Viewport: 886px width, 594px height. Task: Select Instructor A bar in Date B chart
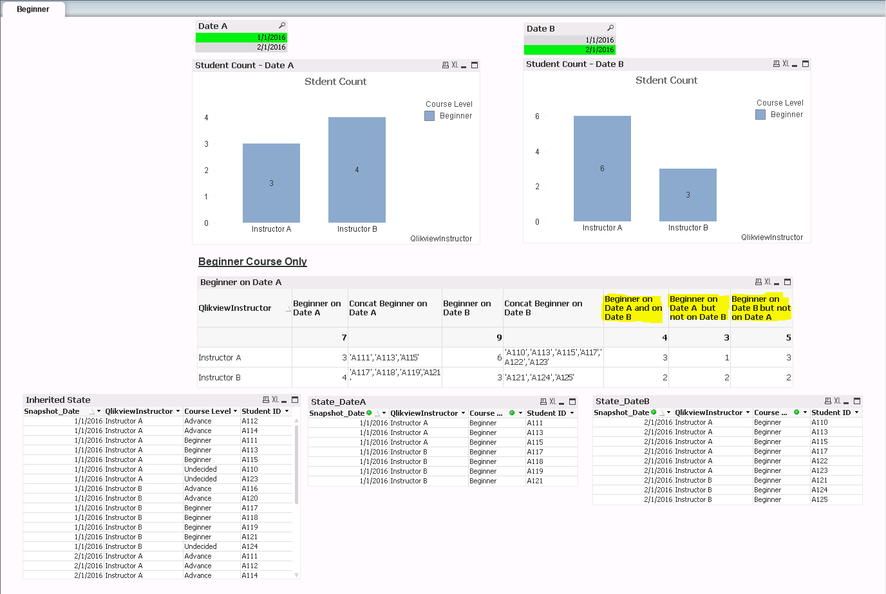[602, 169]
